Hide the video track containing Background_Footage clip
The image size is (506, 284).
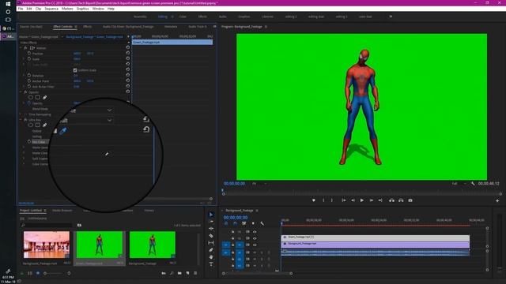tap(255, 245)
